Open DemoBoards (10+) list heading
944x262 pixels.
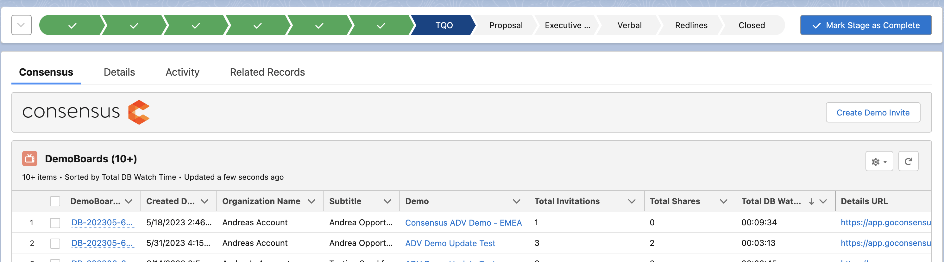[91, 159]
